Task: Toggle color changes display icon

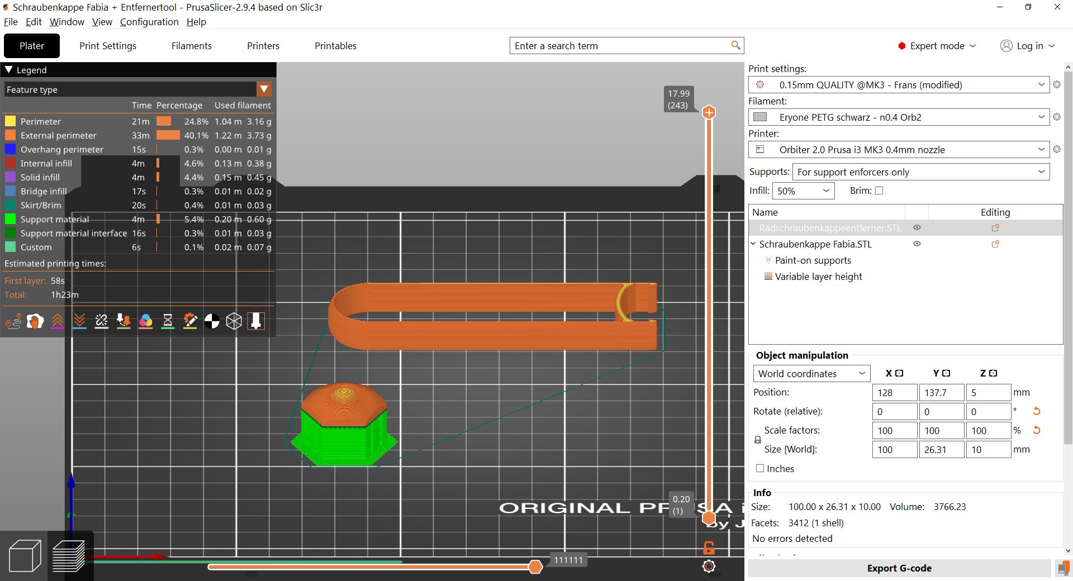Action: pyautogui.click(x=146, y=321)
